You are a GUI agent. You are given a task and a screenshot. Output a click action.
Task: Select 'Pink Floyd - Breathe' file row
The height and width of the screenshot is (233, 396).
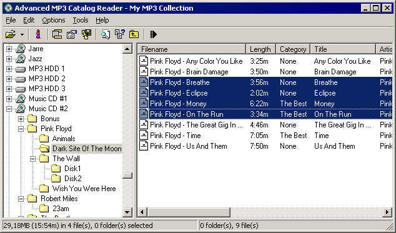coord(265,82)
